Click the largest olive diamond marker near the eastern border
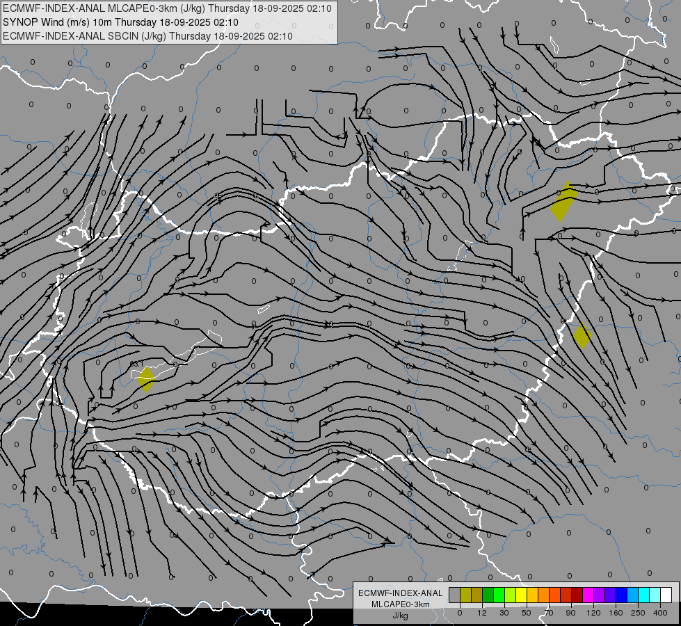 pos(563,202)
